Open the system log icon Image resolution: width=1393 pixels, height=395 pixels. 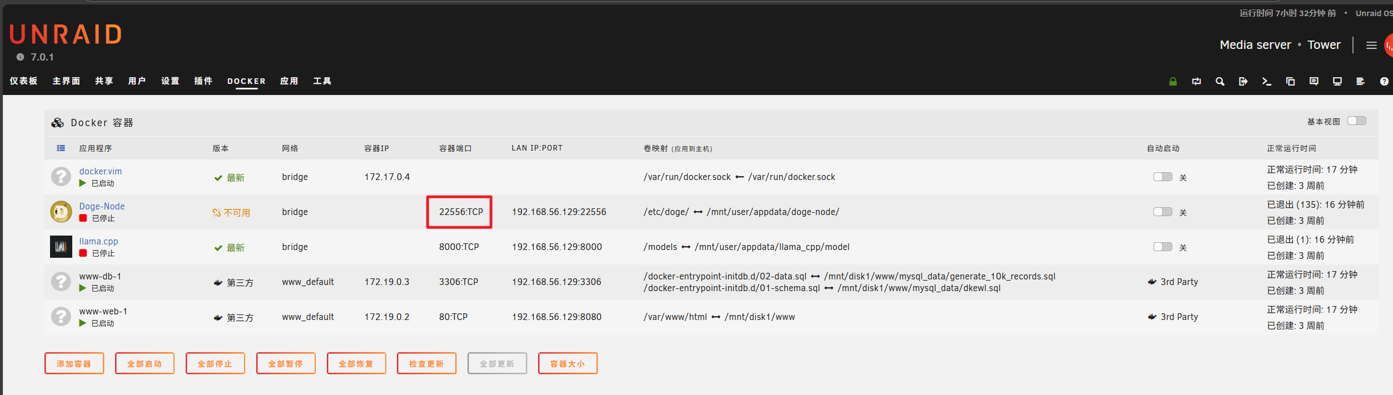point(1360,82)
